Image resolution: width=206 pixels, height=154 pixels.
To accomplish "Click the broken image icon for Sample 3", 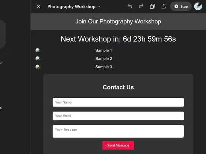I will pyautogui.click(x=37, y=66).
